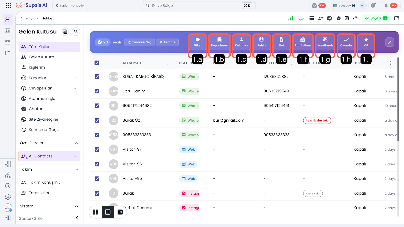Uncheck the SÜRAT KARGO SİPARİŞİ row checkbox
Viewport: 404px width, 227px height.
click(97, 77)
